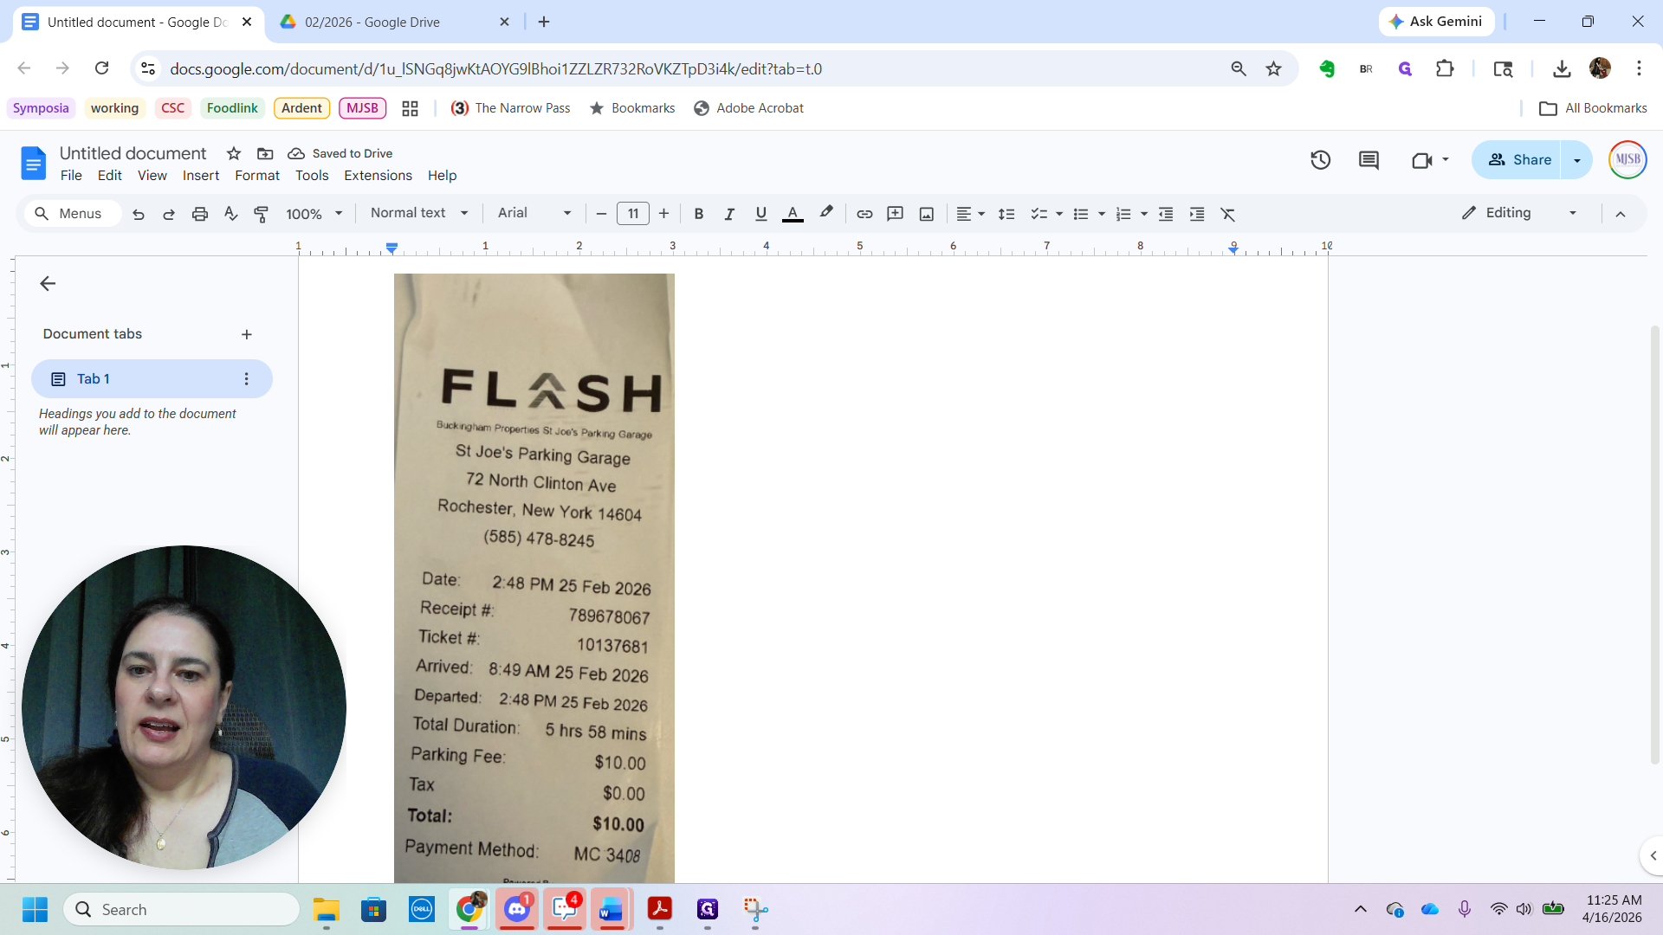
Task: Click the Ask Gemini button
Action: (1436, 22)
